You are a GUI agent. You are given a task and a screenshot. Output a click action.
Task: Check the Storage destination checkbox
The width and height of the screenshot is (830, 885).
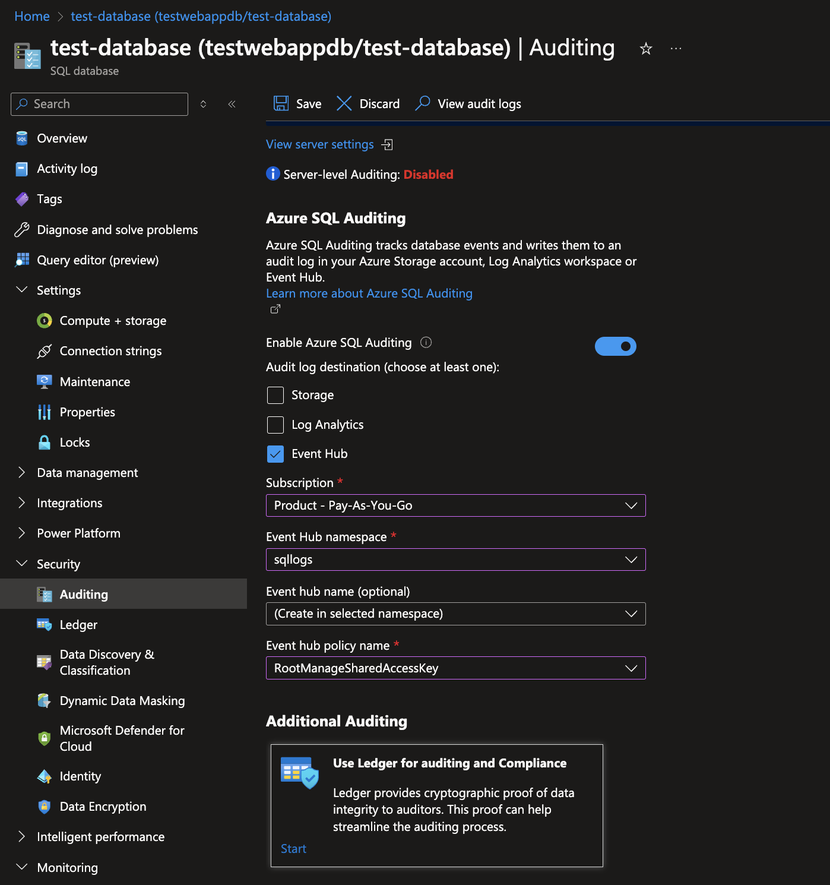click(x=275, y=395)
